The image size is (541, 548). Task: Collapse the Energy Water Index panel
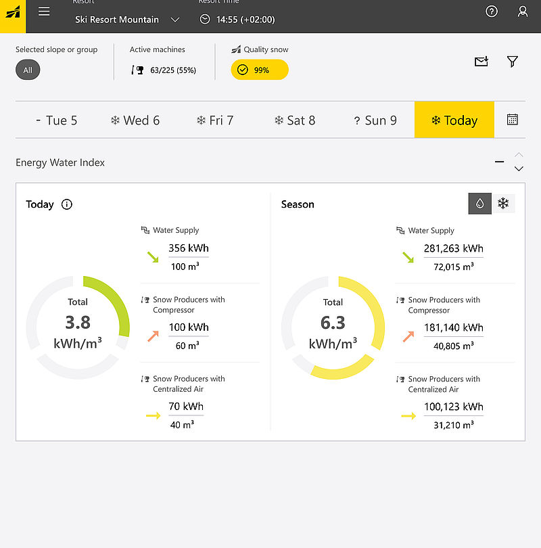(500, 162)
